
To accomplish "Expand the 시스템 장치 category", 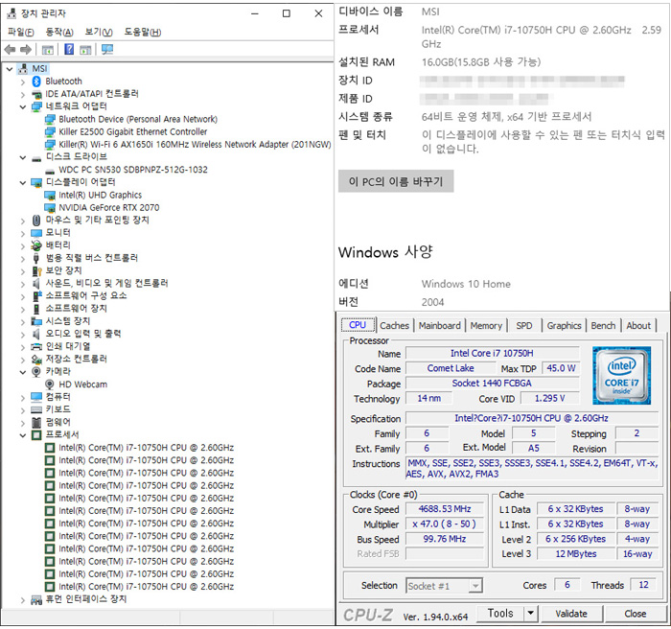I will coord(23,321).
